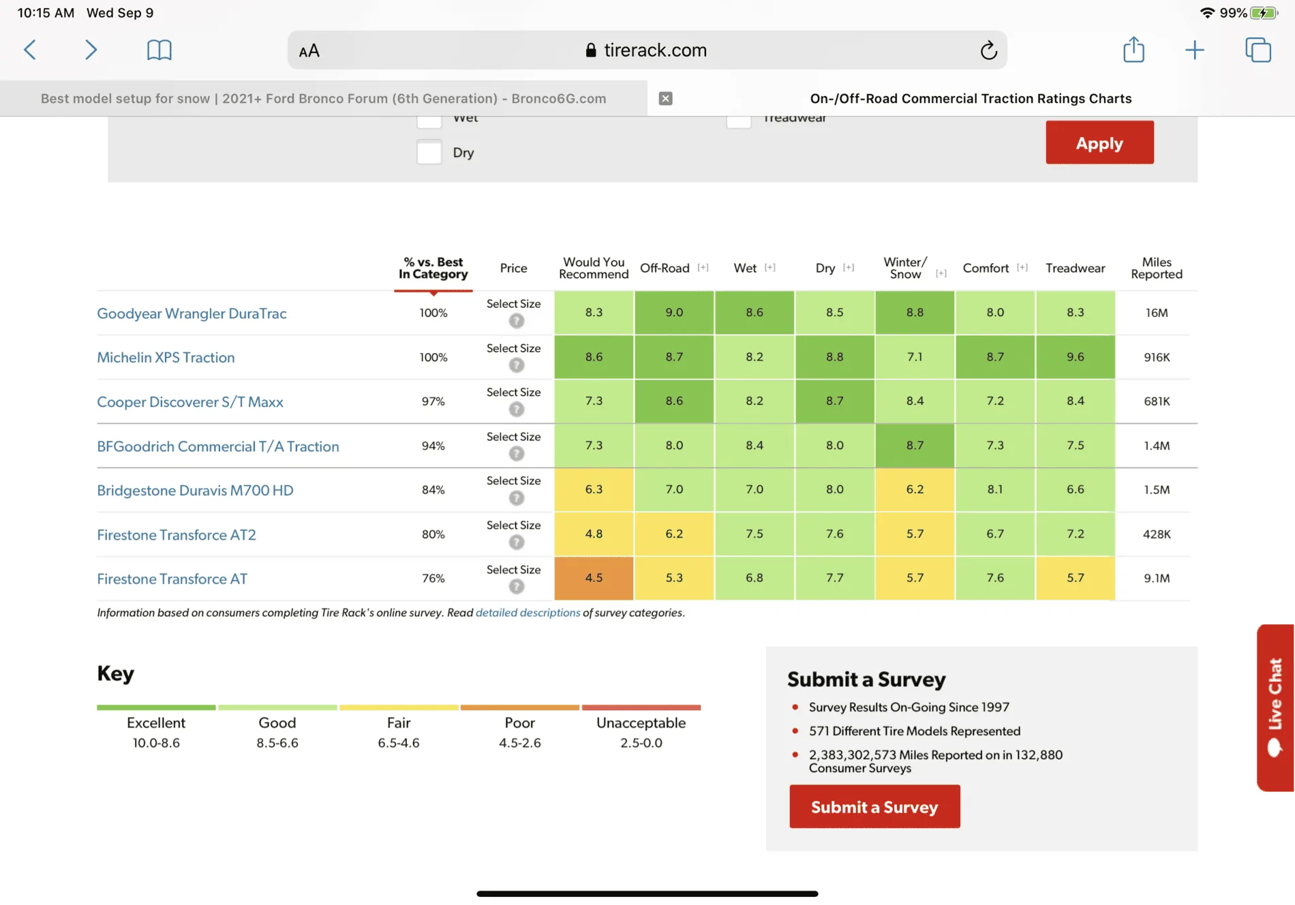Click help icon under Goodyear Wrangler DuraTrac Select Size
Image resolution: width=1295 pixels, height=905 pixels.
coord(517,321)
